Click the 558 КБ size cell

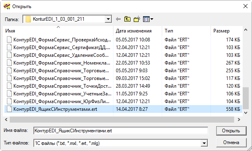pos(233,109)
